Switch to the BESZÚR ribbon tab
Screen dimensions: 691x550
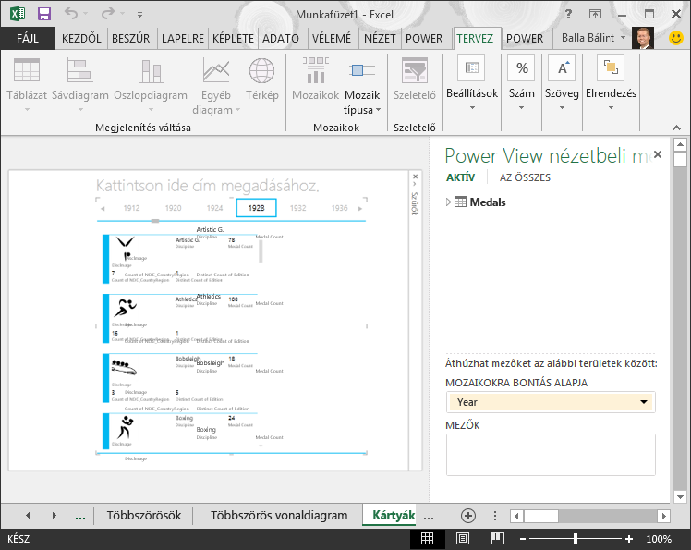(130, 39)
